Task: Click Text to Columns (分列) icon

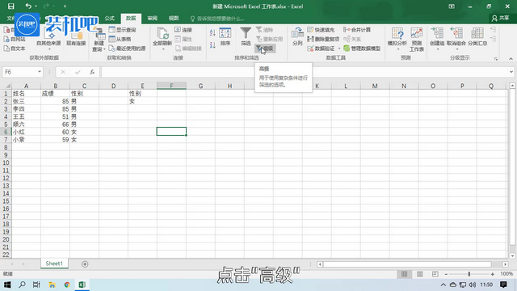Action: tap(297, 36)
